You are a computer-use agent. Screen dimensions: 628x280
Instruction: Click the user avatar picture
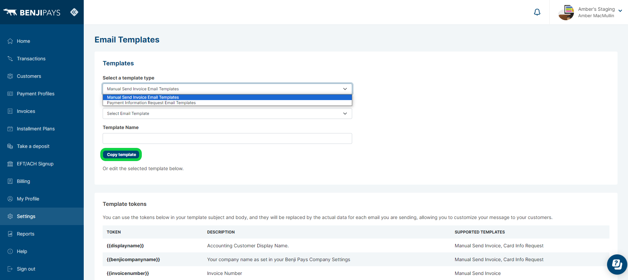(x=566, y=12)
